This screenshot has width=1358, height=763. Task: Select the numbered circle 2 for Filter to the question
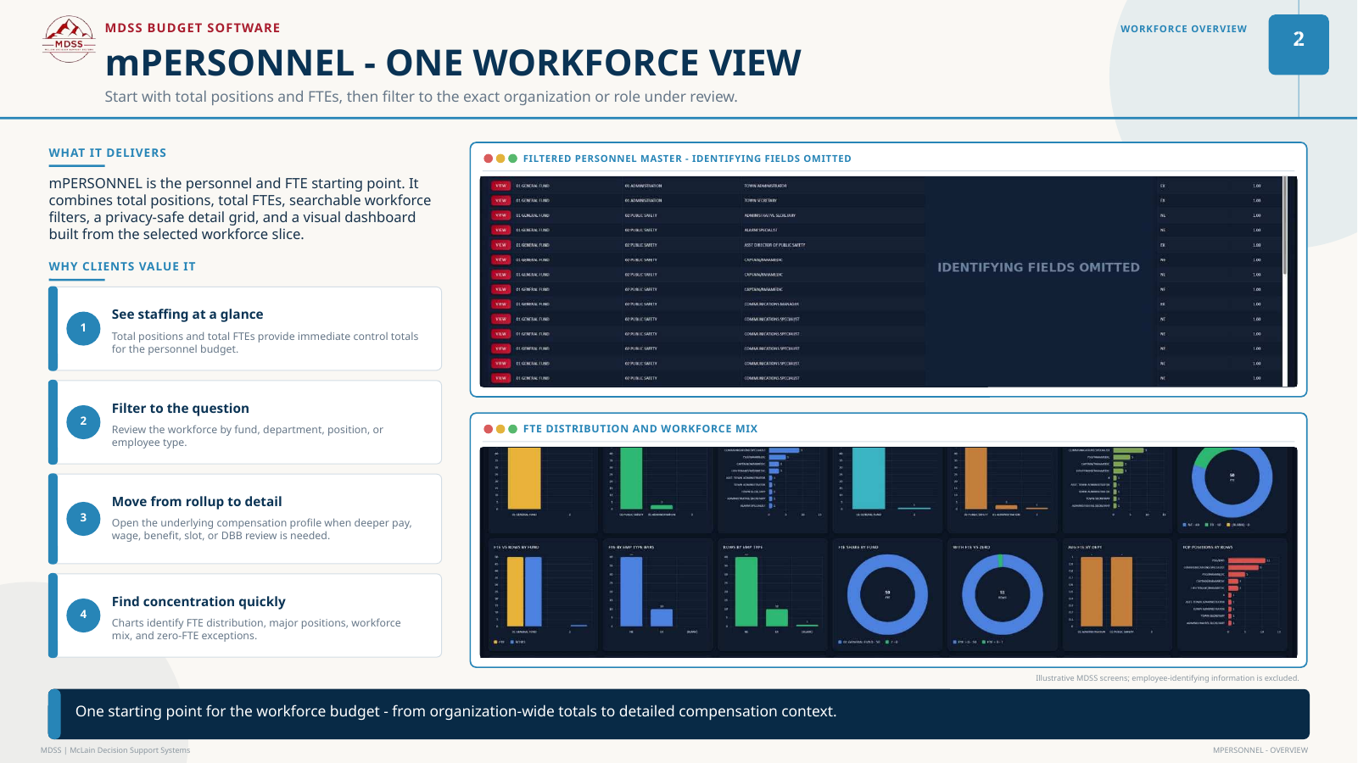point(83,421)
